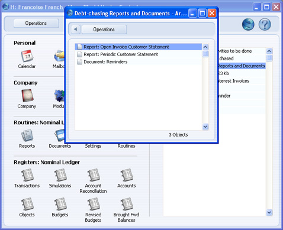The image size is (283, 230).
Task: Open the Budgets register icon
Action: [60, 204]
